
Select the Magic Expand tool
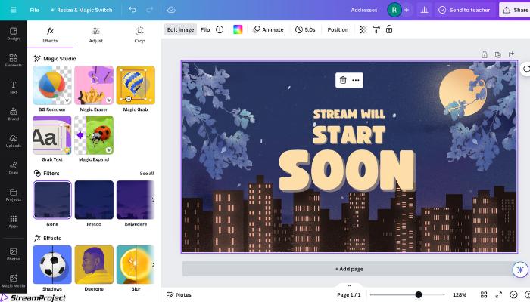[94, 135]
